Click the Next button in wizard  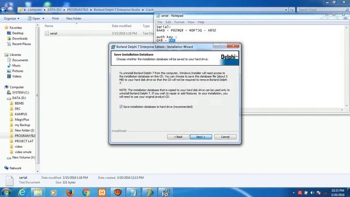(201, 137)
